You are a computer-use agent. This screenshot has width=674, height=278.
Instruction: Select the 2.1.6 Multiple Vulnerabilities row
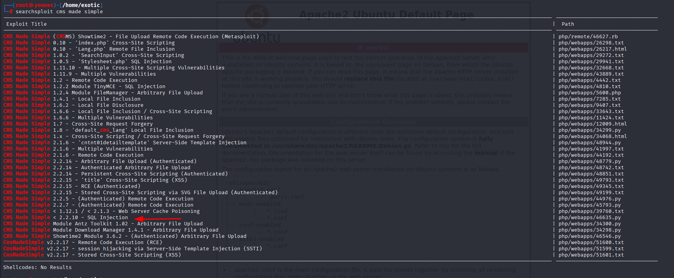coord(78,149)
